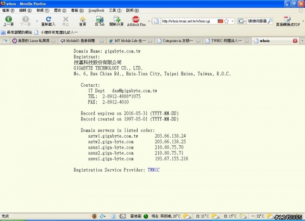Open the most visited sites bookmark folder
This screenshot has width=305, height=221.
17,32
